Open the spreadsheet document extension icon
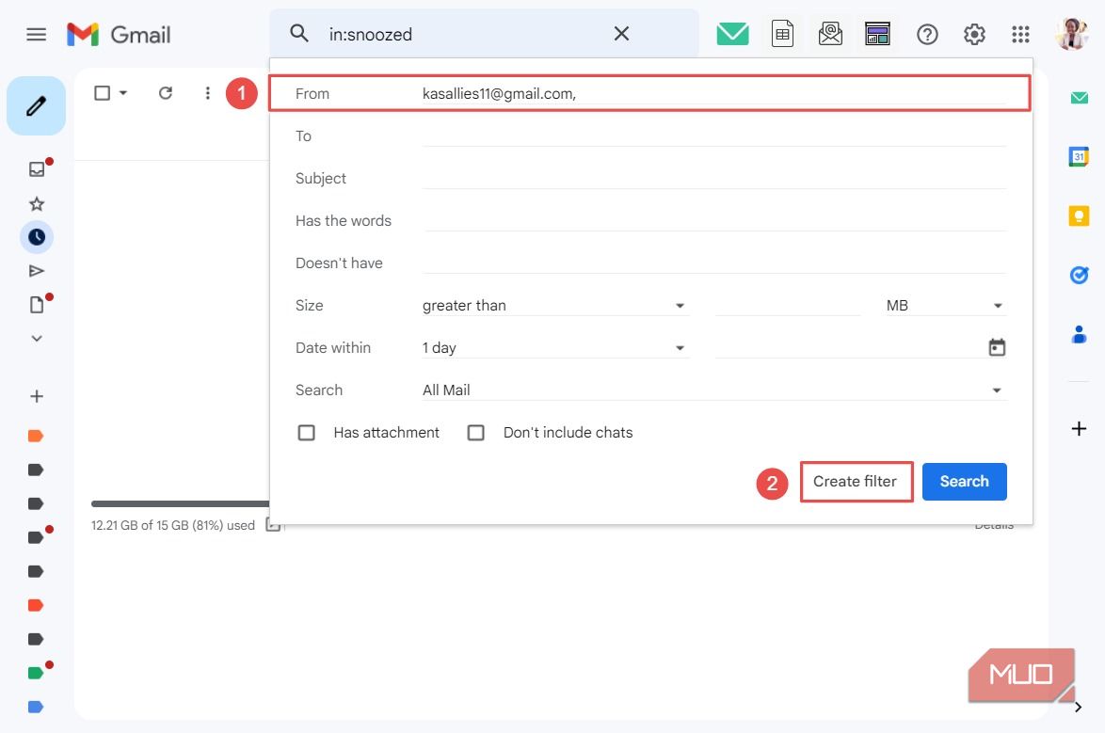The width and height of the screenshot is (1105, 733). click(782, 33)
